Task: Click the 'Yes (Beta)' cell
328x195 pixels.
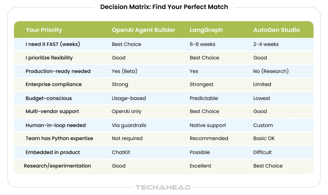Action: (124, 71)
